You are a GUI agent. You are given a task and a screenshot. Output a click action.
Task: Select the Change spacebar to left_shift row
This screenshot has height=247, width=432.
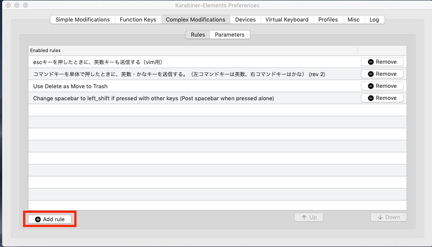[218, 98]
